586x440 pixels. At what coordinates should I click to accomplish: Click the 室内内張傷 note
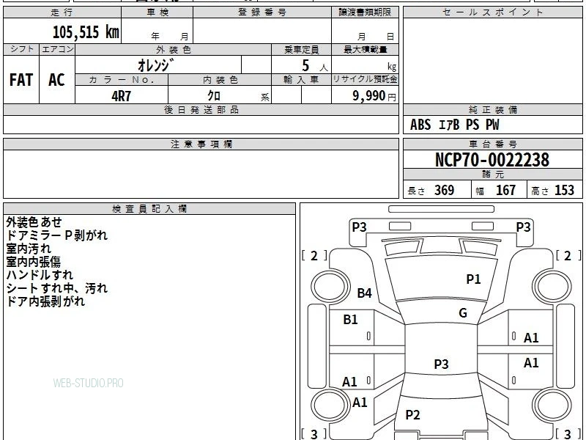click(33, 262)
